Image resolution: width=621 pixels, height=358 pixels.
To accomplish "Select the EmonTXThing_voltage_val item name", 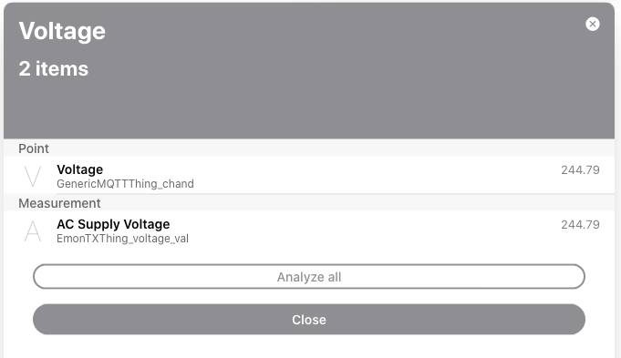I will click(x=122, y=239).
